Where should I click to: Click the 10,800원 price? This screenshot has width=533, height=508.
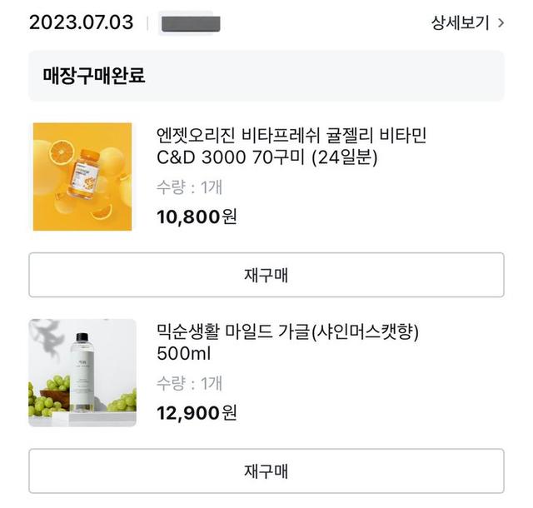click(x=197, y=217)
